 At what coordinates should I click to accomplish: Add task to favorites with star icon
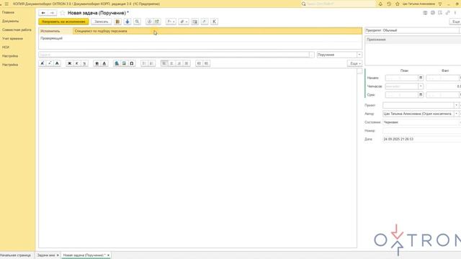pyautogui.click(x=63, y=13)
